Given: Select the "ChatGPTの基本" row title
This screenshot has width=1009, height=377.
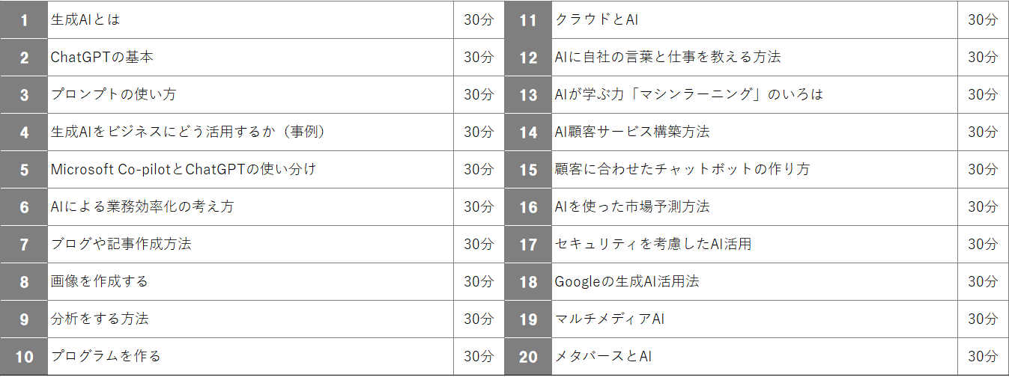Looking at the screenshot, I should tap(102, 58).
